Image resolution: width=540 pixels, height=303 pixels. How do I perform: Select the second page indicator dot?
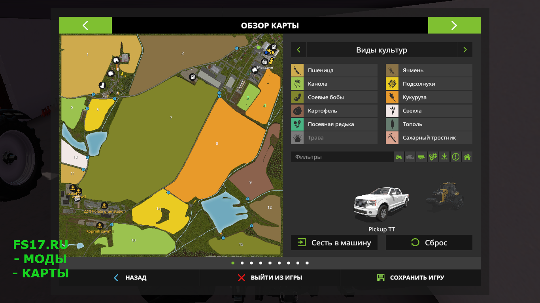click(x=242, y=263)
